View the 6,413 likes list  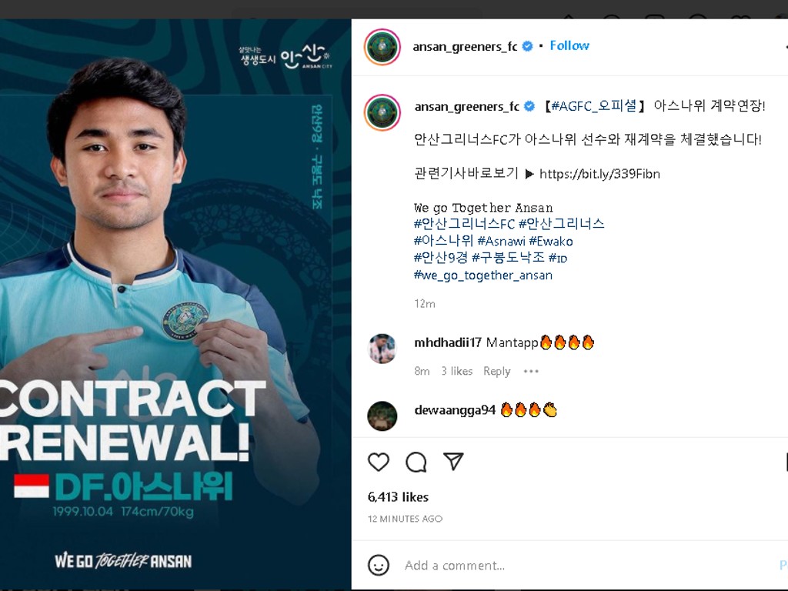398,497
